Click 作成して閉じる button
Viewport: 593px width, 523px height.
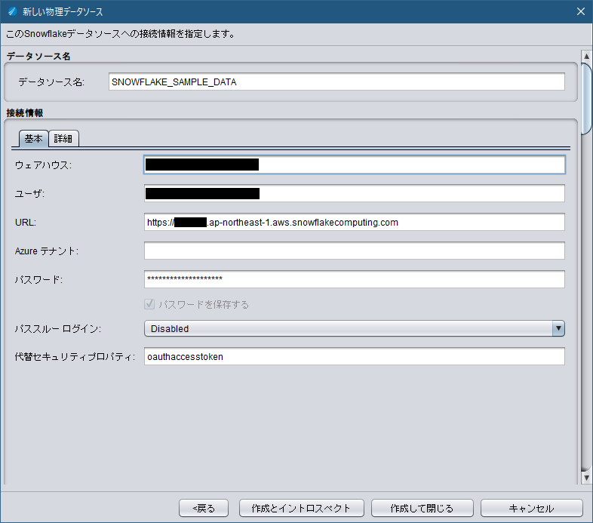click(x=422, y=508)
